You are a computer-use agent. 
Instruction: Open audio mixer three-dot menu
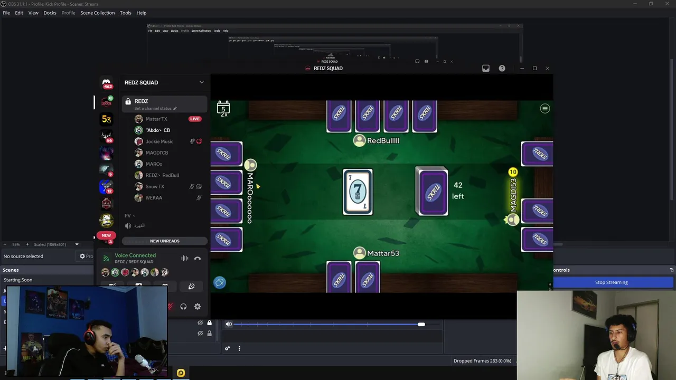click(239, 348)
